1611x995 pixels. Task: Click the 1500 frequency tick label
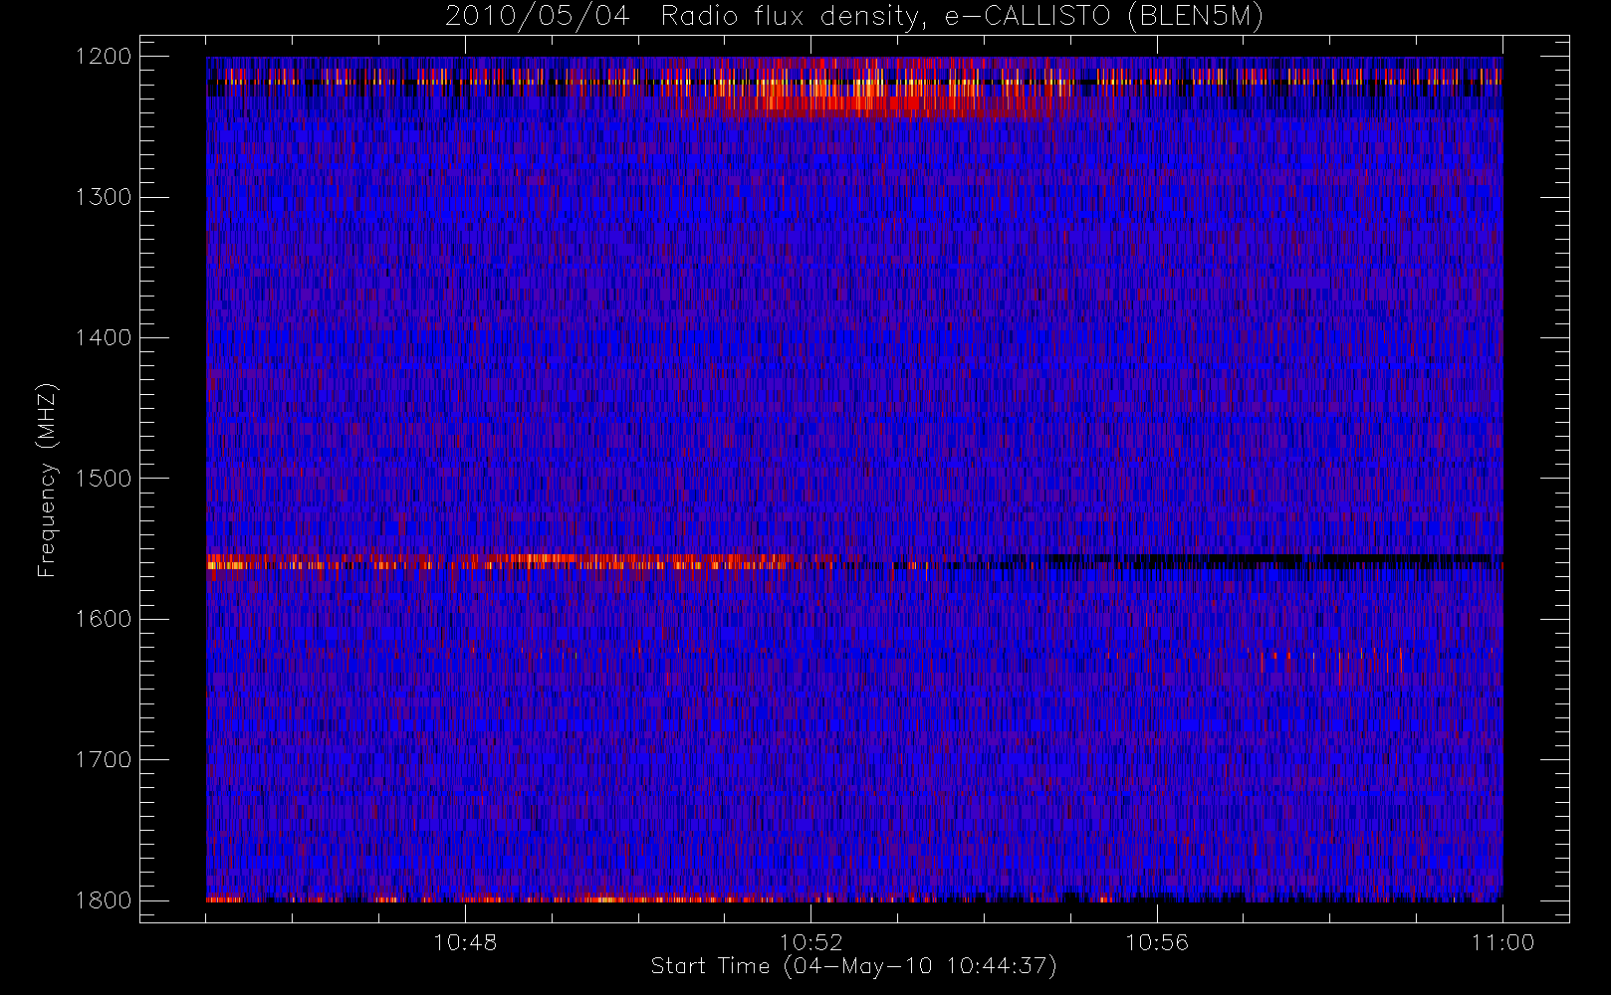tap(104, 479)
